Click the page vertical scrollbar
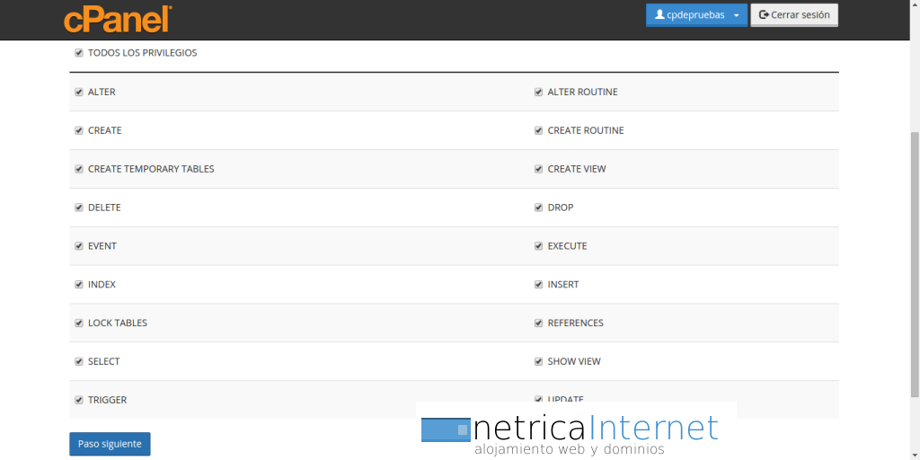920x460 pixels. (x=915, y=264)
